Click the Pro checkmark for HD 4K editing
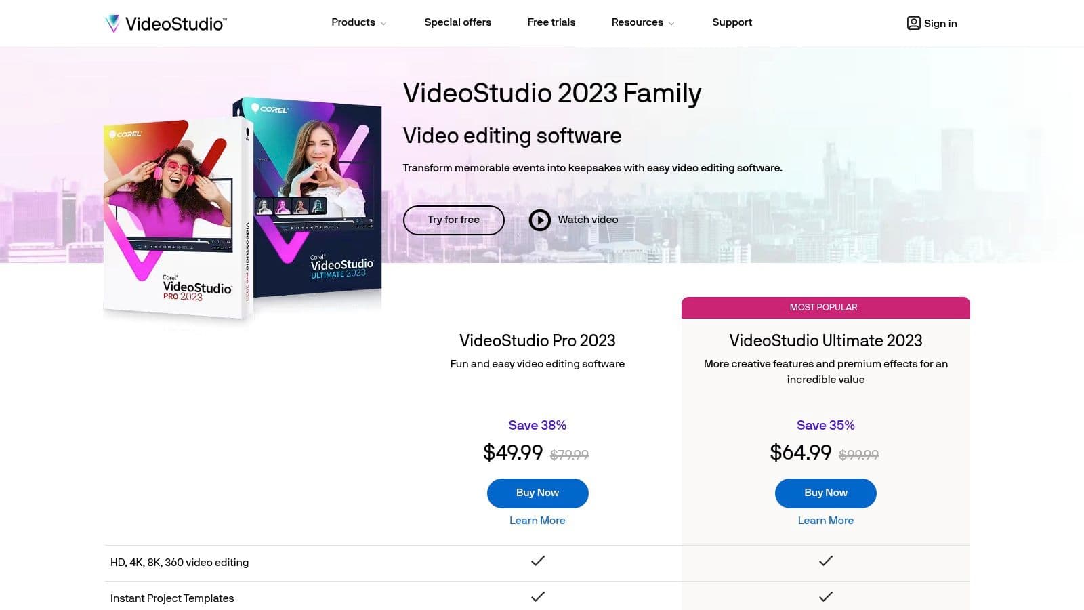This screenshot has height=610, width=1084. click(x=538, y=561)
